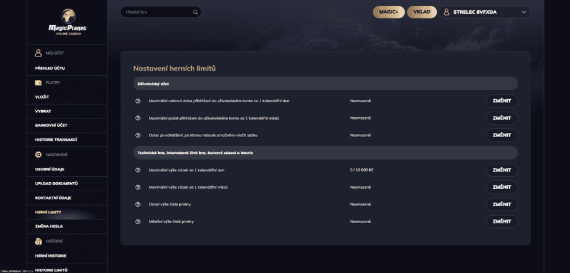Screen dimensions: 570x273
Task: Open help icon for maximum logins per month
Action: (x=138, y=118)
